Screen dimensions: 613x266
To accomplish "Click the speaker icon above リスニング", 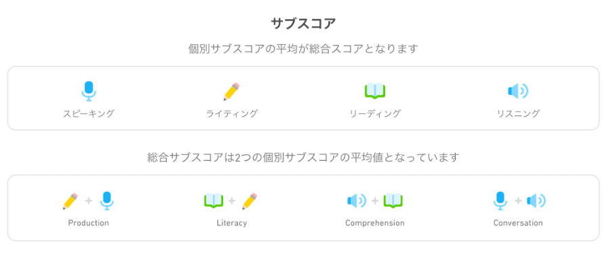I will point(518,91).
